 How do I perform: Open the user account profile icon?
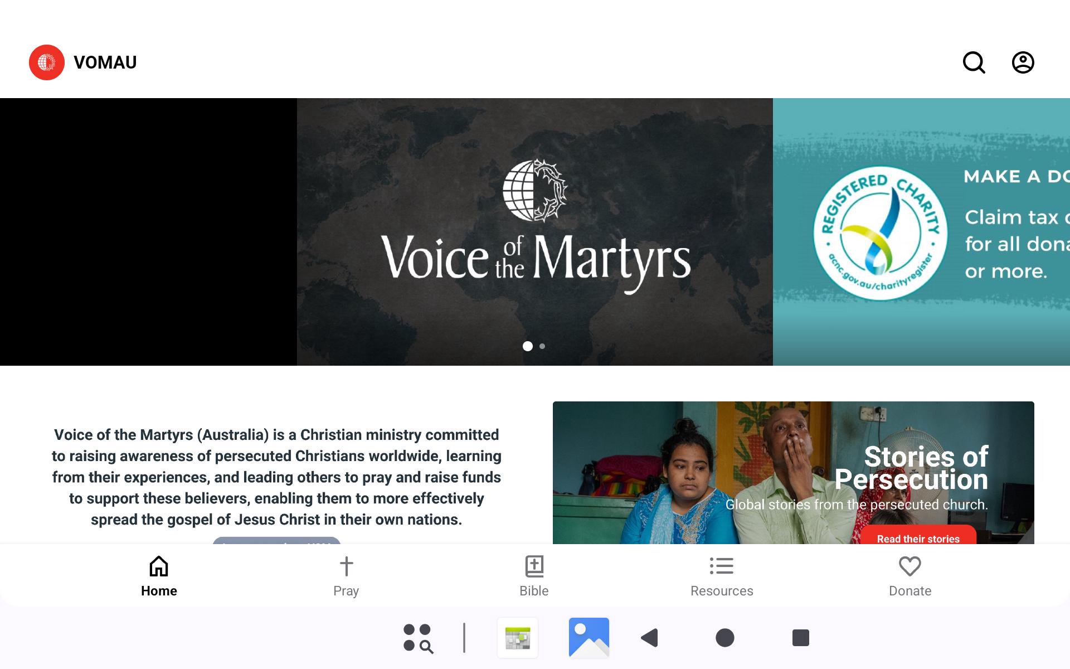tap(1023, 62)
